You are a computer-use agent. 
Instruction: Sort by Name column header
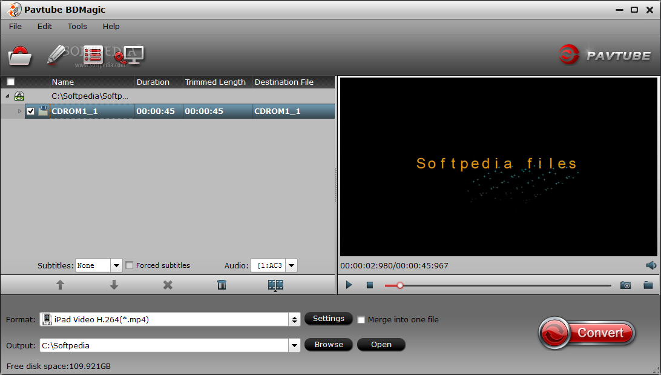click(92, 82)
